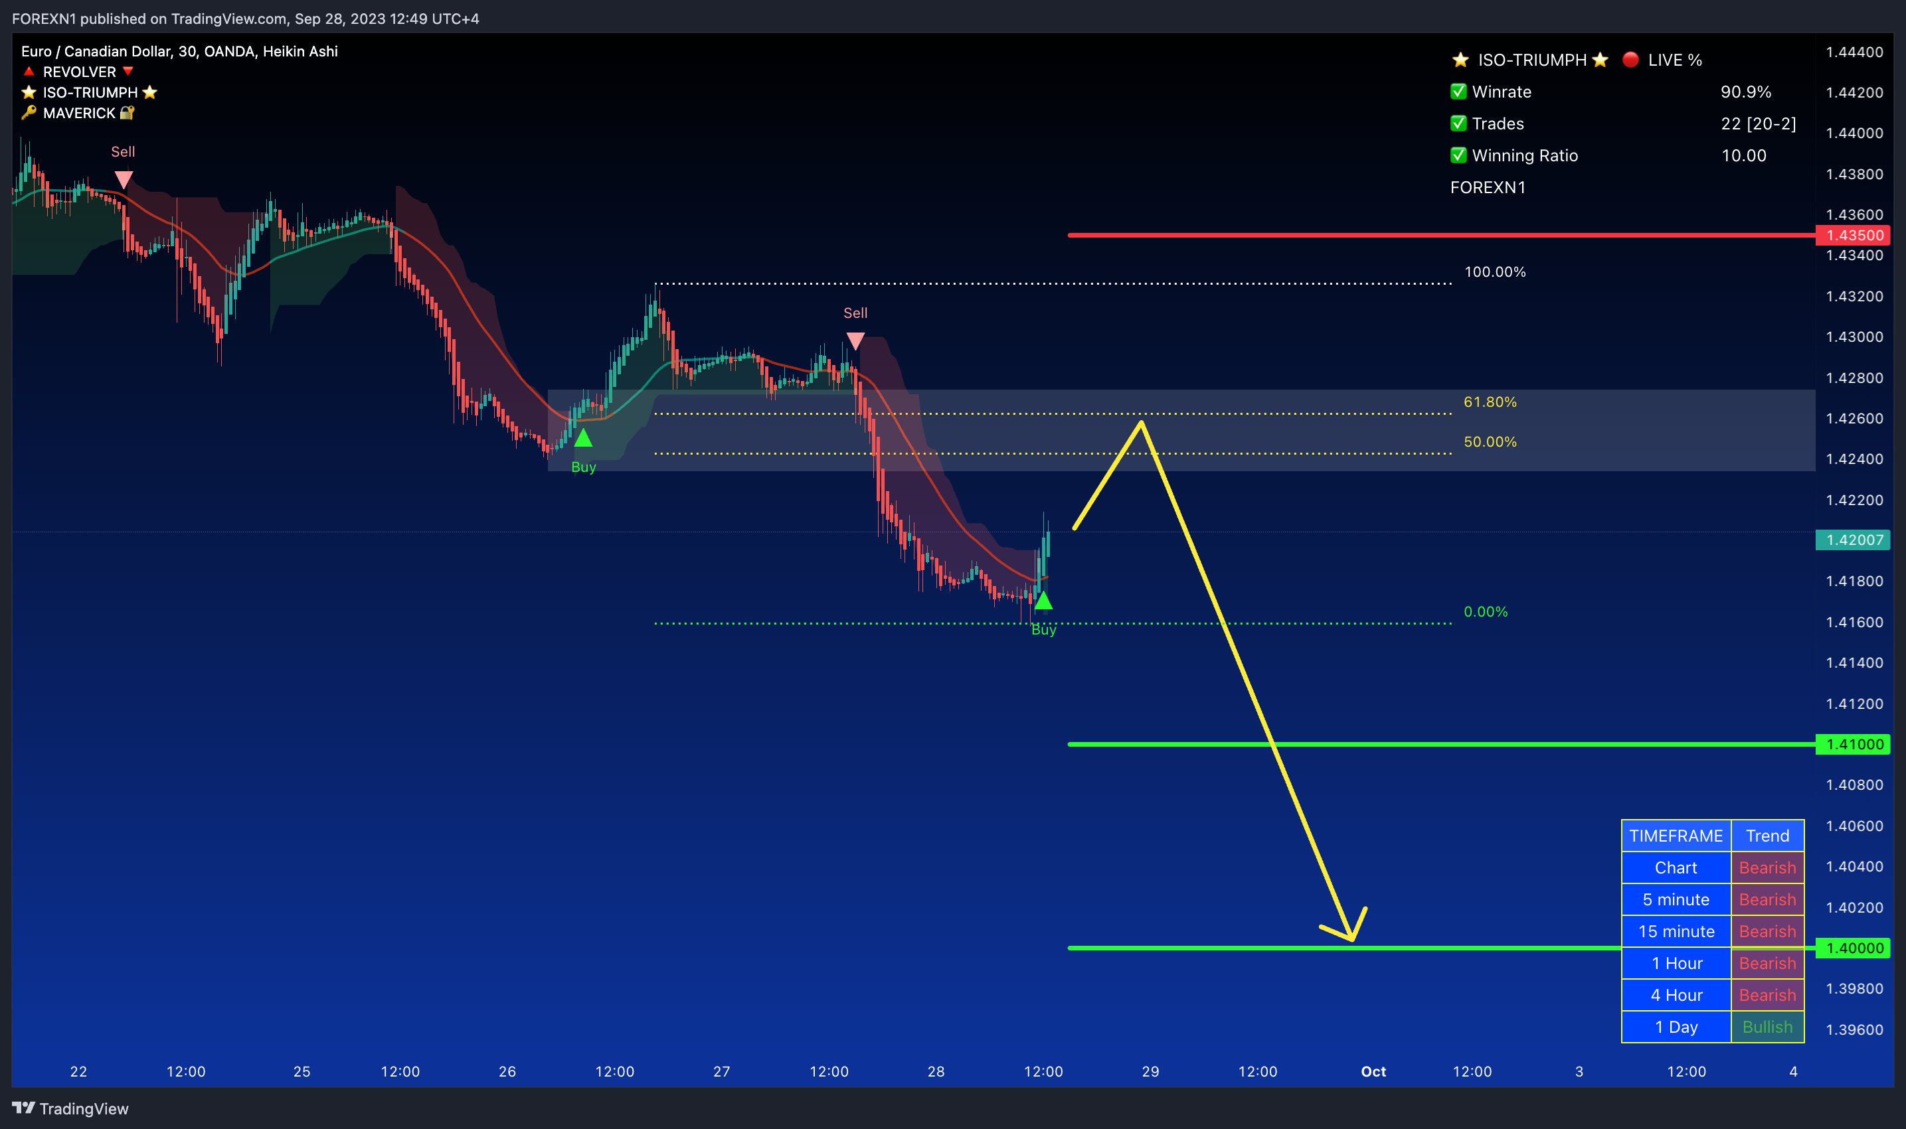Image resolution: width=1906 pixels, height=1129 pixels.
Task: Click the 50.00% Fibonacci level label
Action: click(1490, 441)
